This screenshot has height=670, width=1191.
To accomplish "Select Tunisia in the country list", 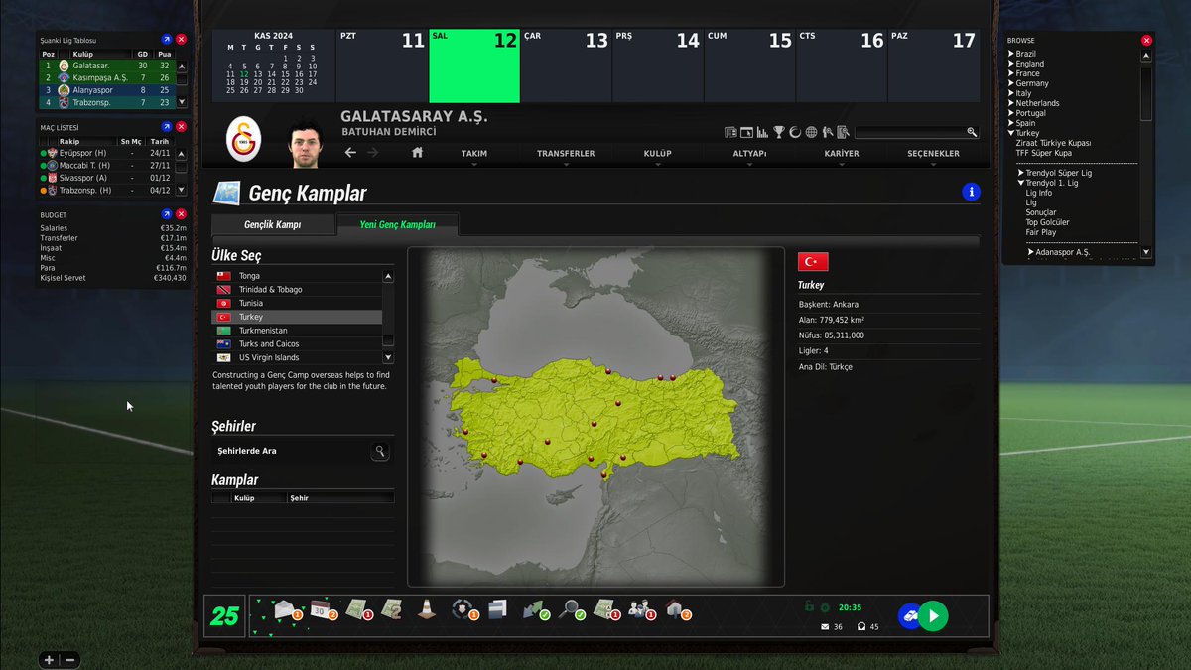I will coord(297,303).
